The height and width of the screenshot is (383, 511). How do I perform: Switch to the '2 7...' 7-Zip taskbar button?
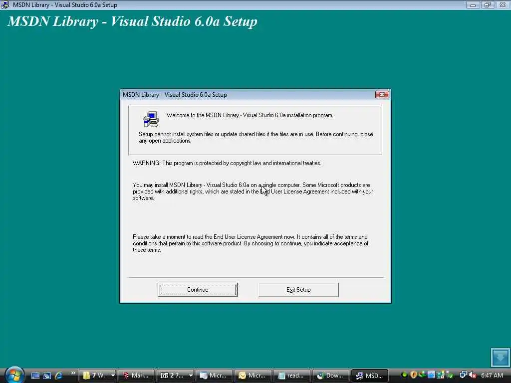pyautogui.click(x=172, y=376)
